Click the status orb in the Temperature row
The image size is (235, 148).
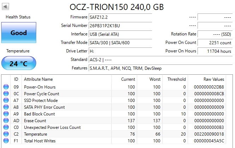6,134
